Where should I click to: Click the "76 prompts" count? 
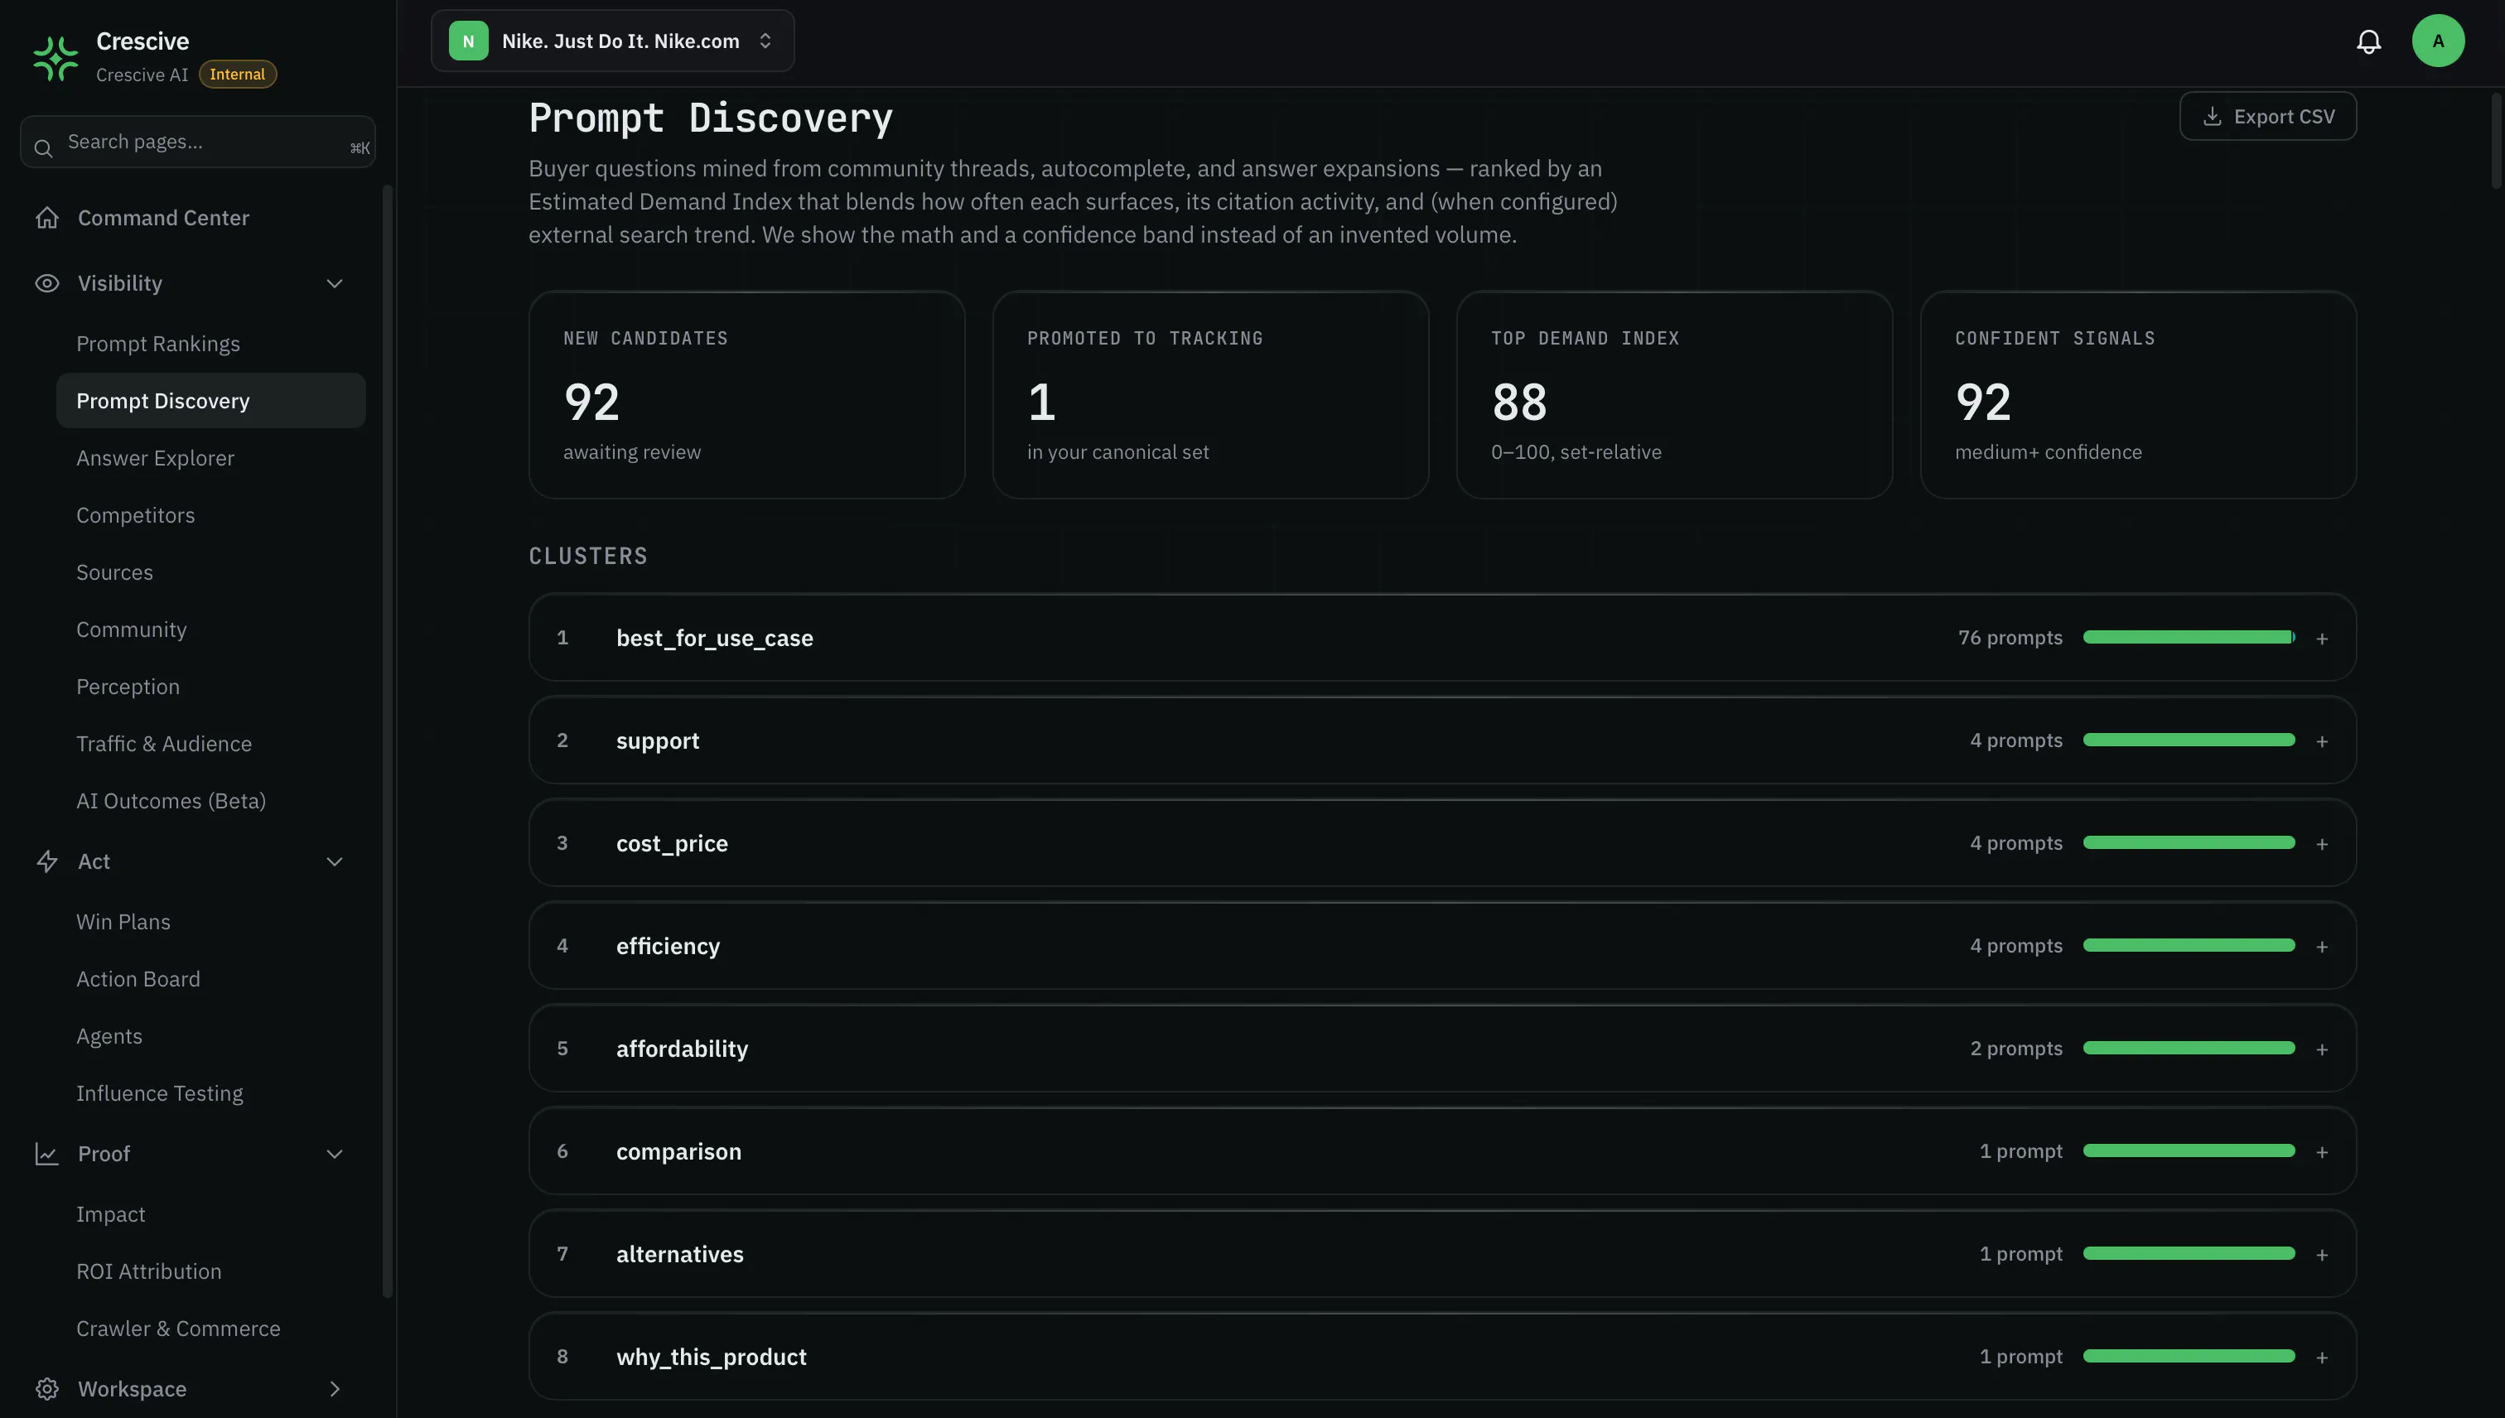(x=2010, y=638)
